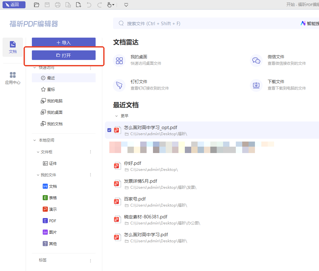Open the 应用中心 sidebar panel
This screenshot has width=319, height=271.
click(x=13, y=78)
